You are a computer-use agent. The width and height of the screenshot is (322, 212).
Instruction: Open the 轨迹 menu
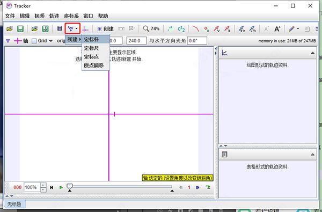tap(54, 16)
